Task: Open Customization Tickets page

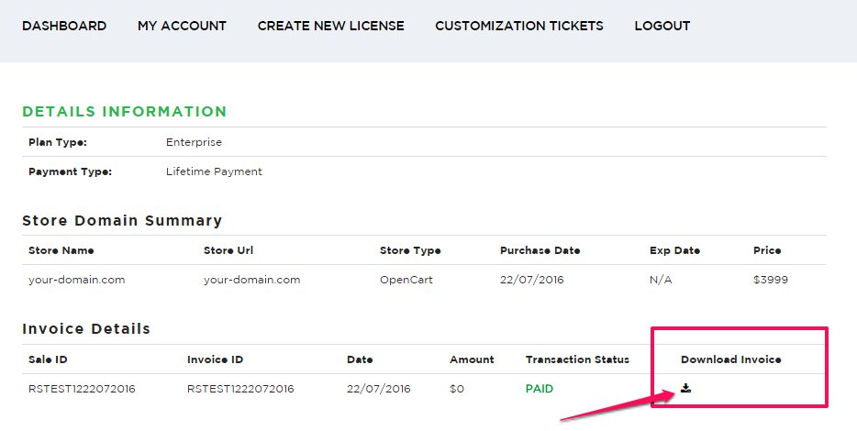Action: [x=519, y=26]
